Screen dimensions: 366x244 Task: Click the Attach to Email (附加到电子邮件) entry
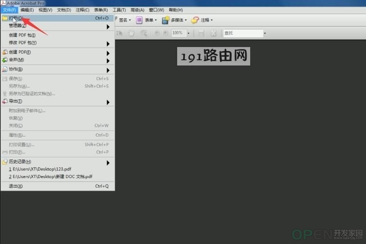[57, 111]
